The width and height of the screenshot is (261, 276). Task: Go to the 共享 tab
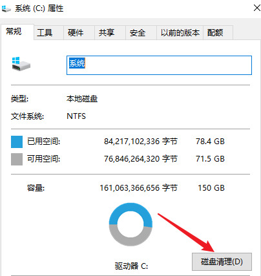(110, 33)
